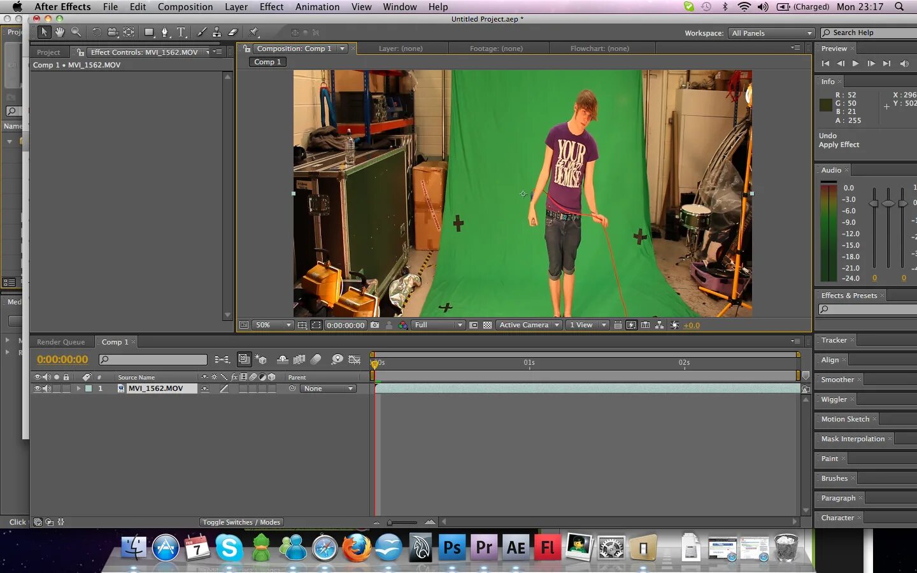The image size is (917, 573).
Task: Expand the MVI_1562.MOV layer properties triangle
Action: (x=79, y=388)
